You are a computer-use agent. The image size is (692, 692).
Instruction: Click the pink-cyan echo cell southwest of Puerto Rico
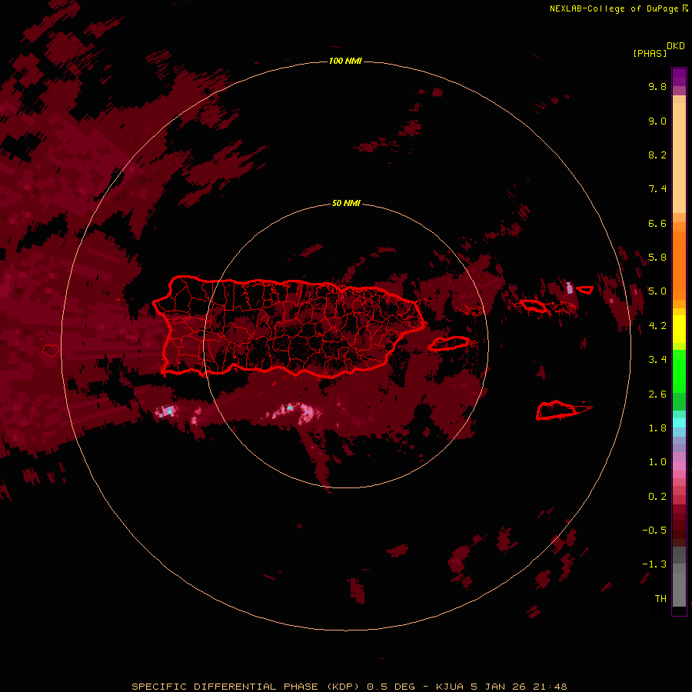coord(166,411)
